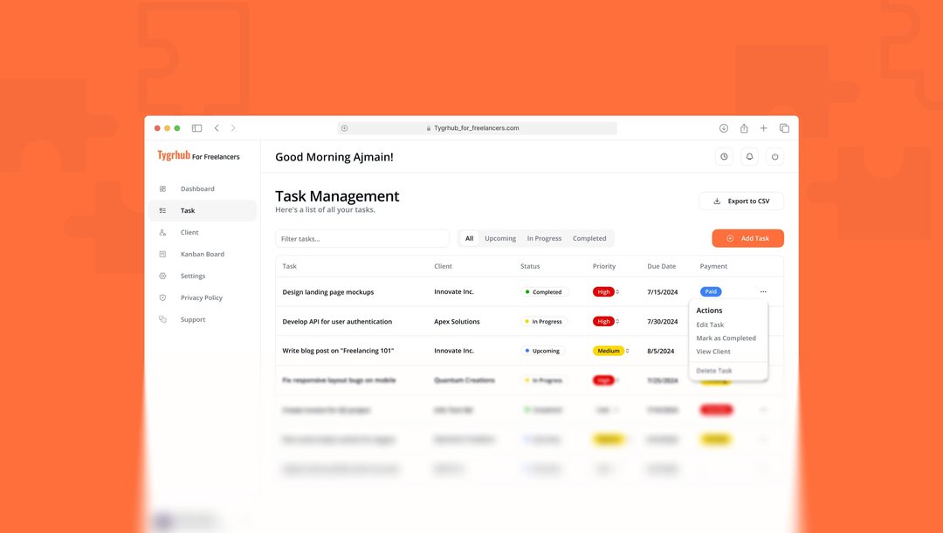Click the Client person icon
The image size is (943, 533).
pyautogui.click(x=162, y=233)
